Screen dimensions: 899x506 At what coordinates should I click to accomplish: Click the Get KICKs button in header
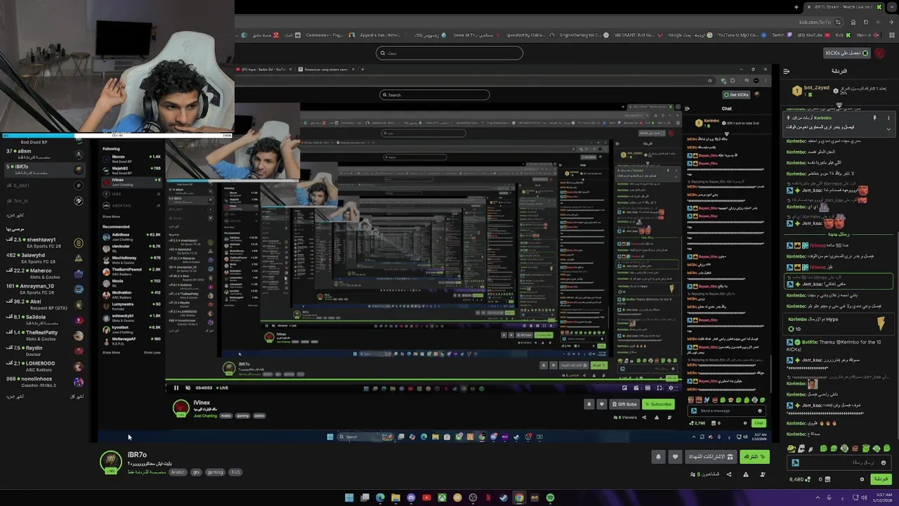[847, 53]
